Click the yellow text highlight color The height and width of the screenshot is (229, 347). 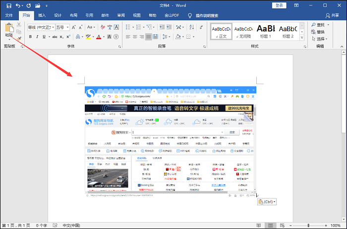pyautogui.click(x=88, y=37)
